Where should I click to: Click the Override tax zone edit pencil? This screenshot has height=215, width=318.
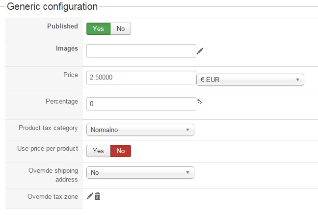[90, 196]
